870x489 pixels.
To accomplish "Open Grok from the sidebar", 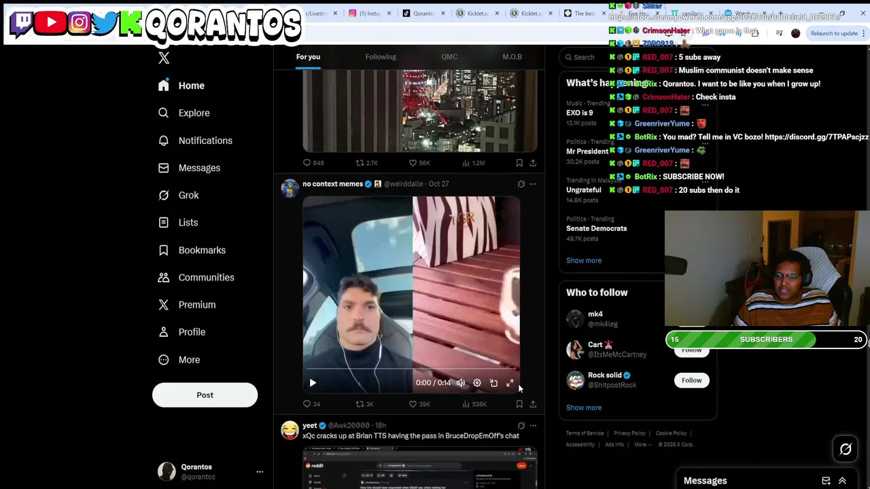I will 179,195.
